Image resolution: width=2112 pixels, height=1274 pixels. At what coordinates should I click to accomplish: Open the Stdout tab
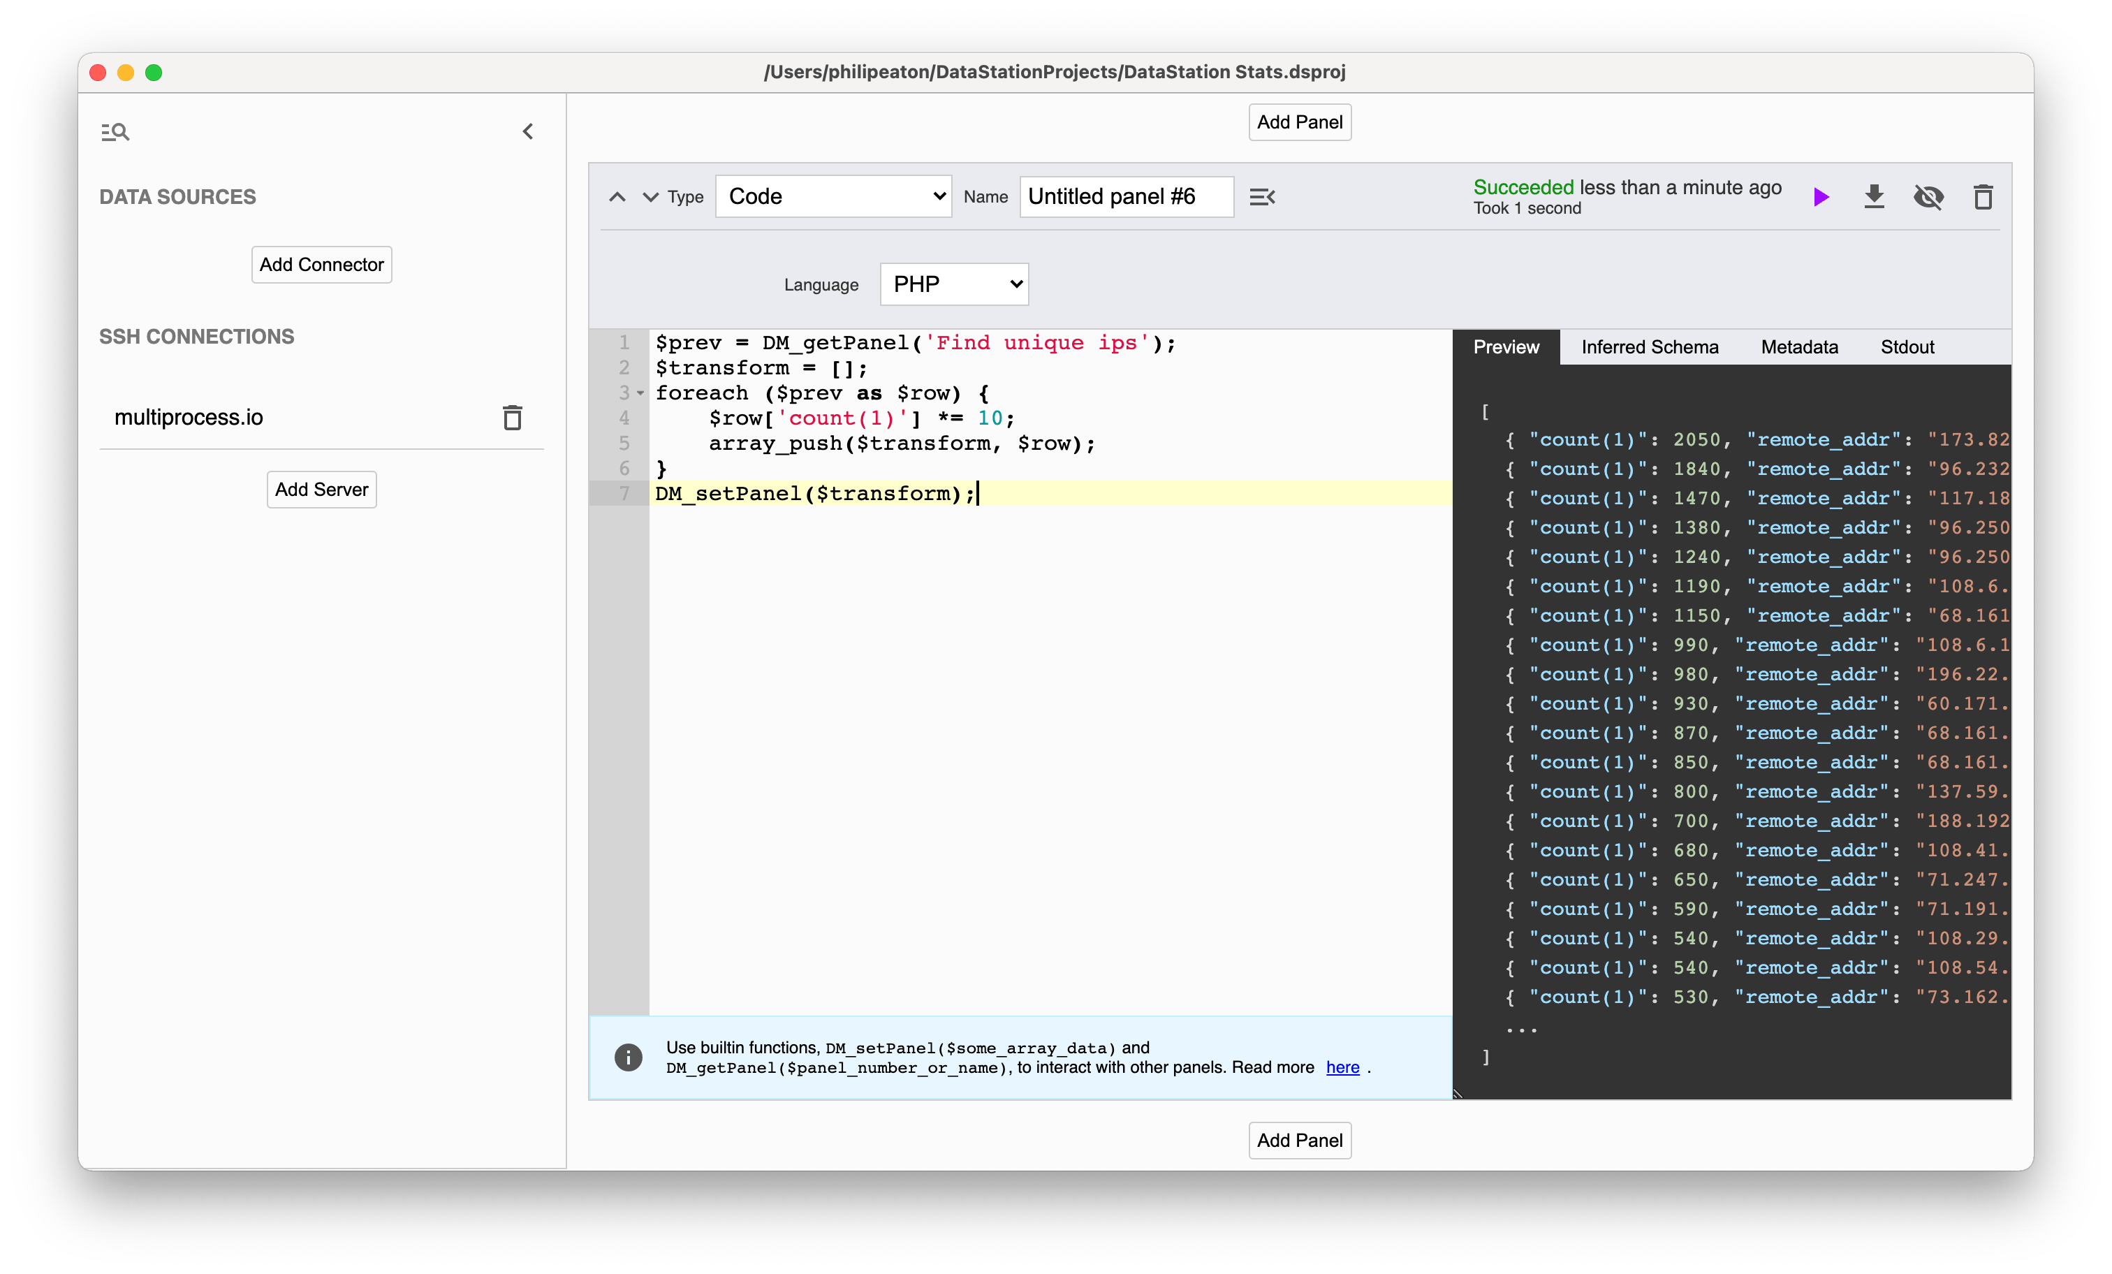click(x=1907, y=346)
